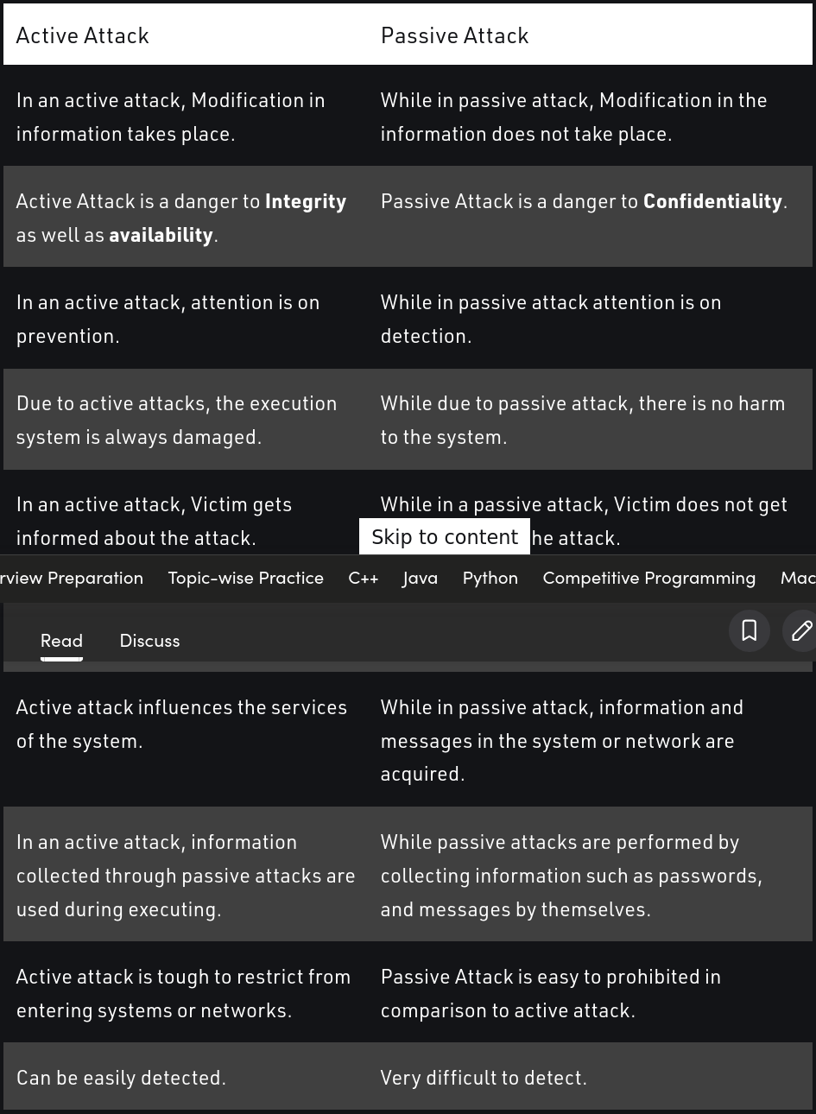Bookmark this article using the bookmark icon
The image size is (816, 1114).
(749, 630)
